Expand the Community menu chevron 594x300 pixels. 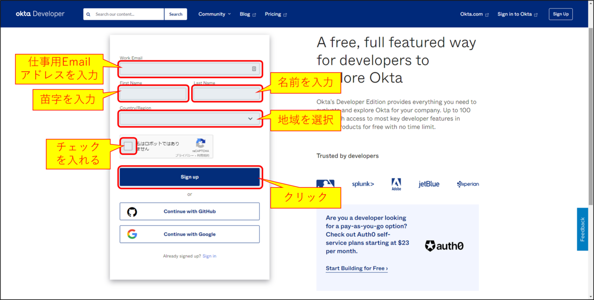click(x=229, y=14)
